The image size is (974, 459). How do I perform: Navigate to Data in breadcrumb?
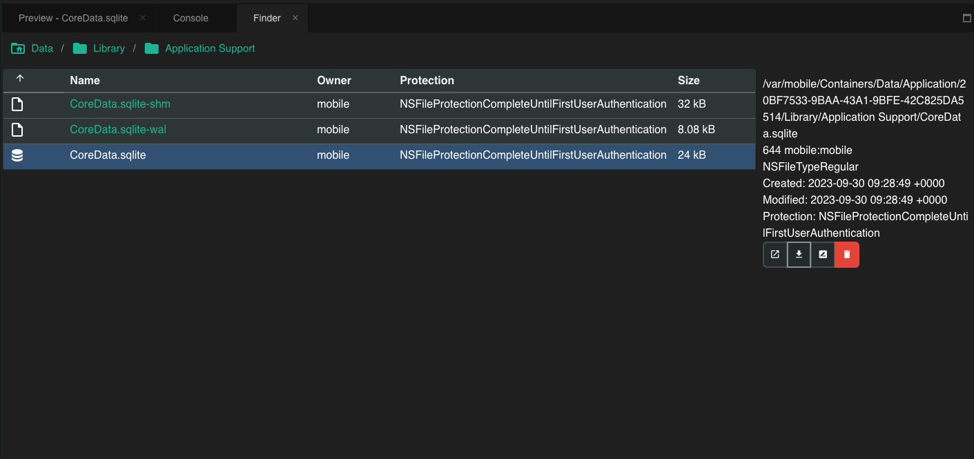(x=41, y=48)
